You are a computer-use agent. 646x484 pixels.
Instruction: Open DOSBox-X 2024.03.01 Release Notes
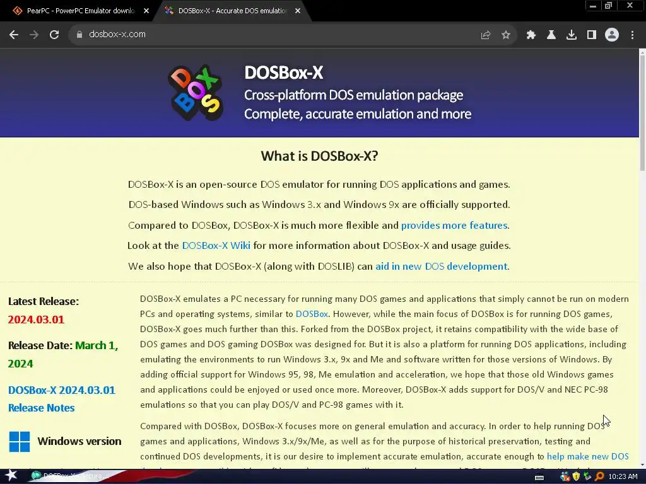[x=62, y=399]
